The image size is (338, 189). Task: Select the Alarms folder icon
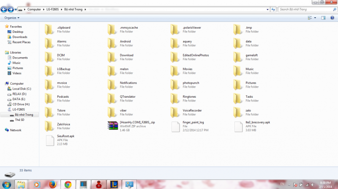click(x=49, y=43)
